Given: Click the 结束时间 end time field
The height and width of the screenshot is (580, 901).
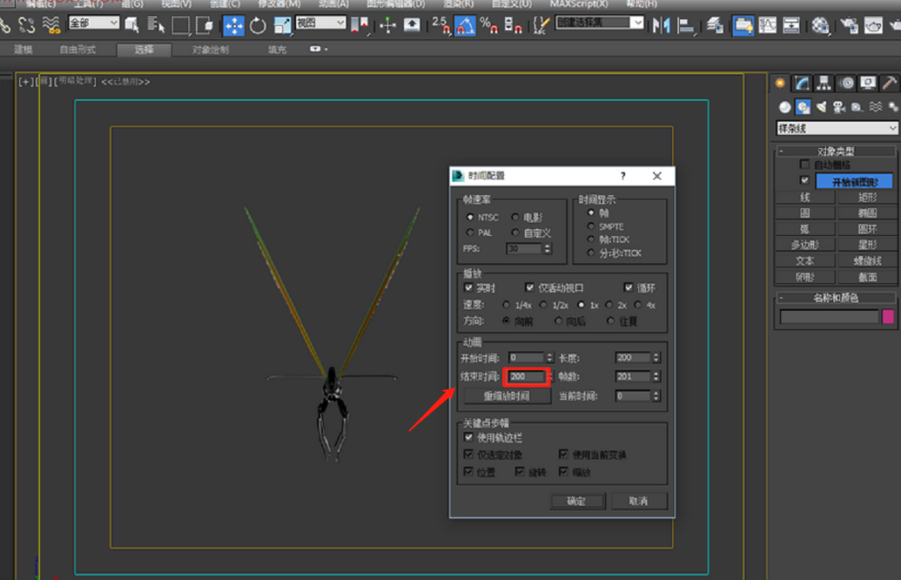Looking at the screenshot, I should pos(525,376).
